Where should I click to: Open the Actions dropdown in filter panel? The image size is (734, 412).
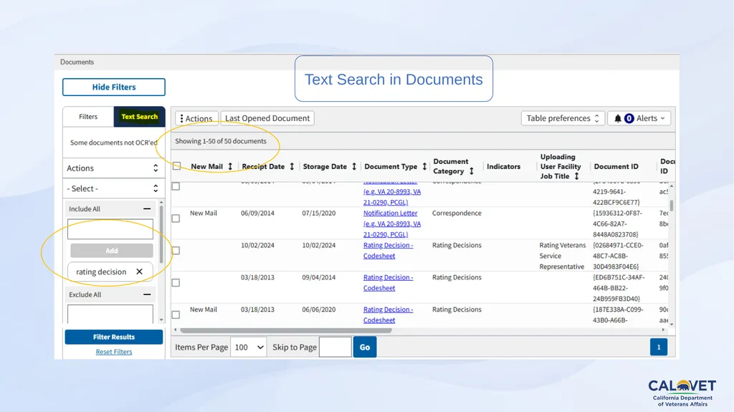[x=114, y=168]
